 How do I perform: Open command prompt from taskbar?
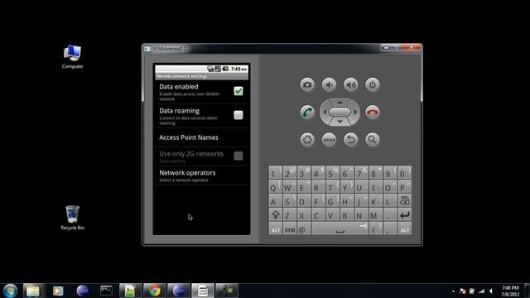[x=106, y=291]
